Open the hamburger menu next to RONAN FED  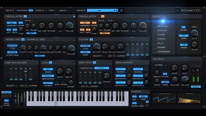(177, 11)
